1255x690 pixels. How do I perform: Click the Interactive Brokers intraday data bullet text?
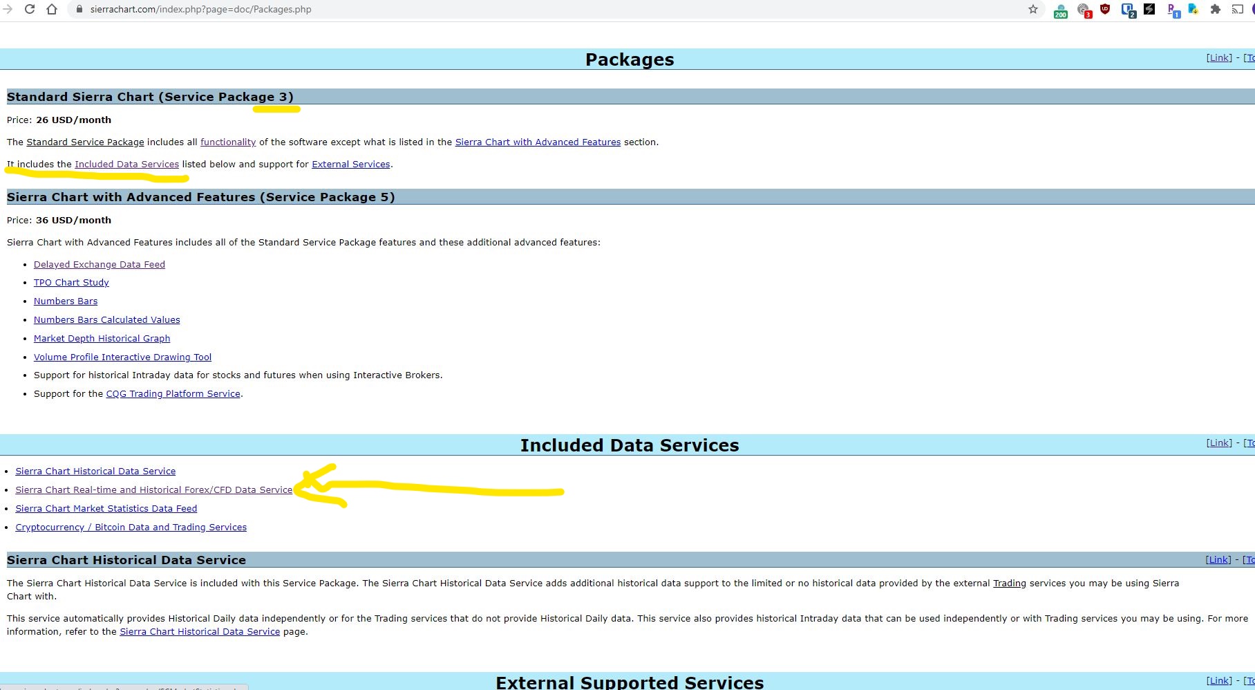click(x=238, y=375)
